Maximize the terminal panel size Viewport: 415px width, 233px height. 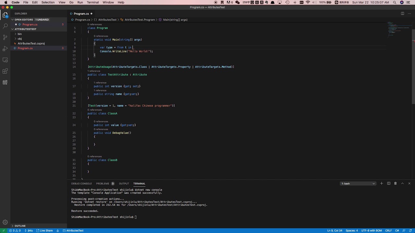402,183
